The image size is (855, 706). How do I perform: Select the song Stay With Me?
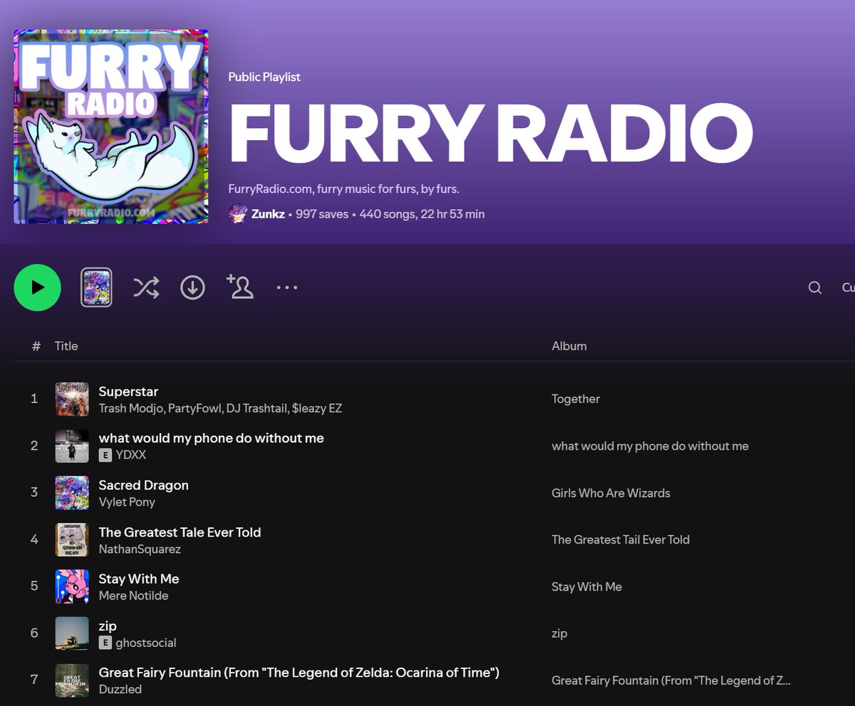(x=139, y=579)
